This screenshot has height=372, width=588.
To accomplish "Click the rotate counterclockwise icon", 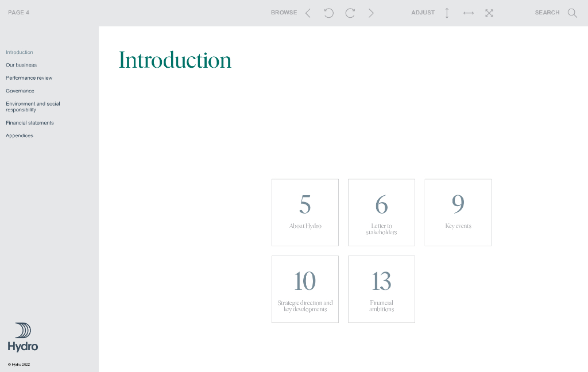I will tap(328, 13).
